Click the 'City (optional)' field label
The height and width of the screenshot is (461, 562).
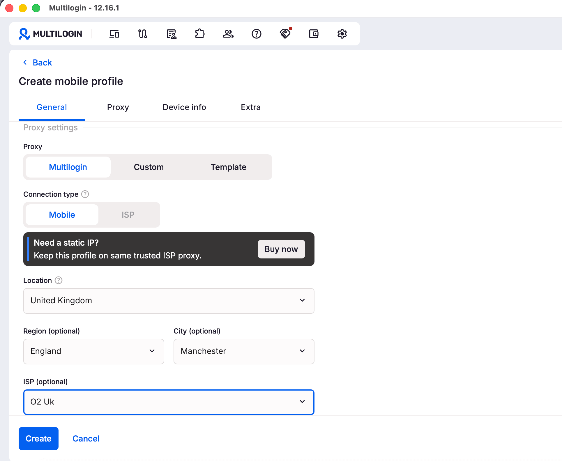point(197,331)
